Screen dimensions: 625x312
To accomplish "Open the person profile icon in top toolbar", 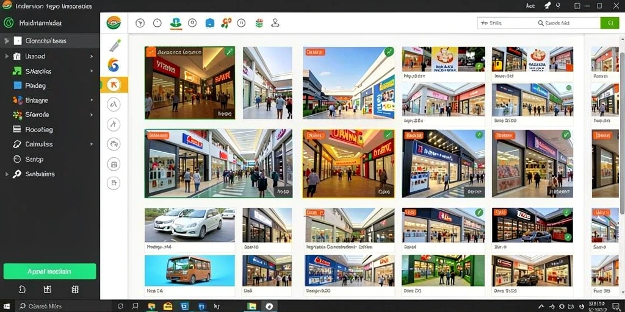I will click(x=275, y=23).
